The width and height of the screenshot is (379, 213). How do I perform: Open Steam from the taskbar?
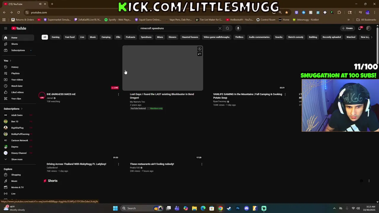229,208
